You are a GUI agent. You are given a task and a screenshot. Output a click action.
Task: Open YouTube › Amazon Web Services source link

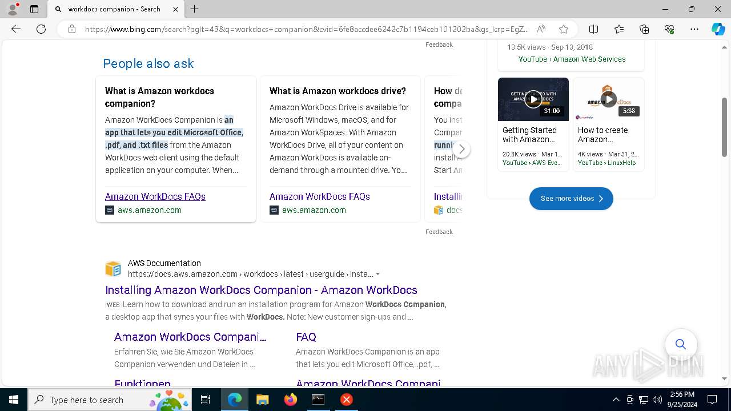point(572,59)
